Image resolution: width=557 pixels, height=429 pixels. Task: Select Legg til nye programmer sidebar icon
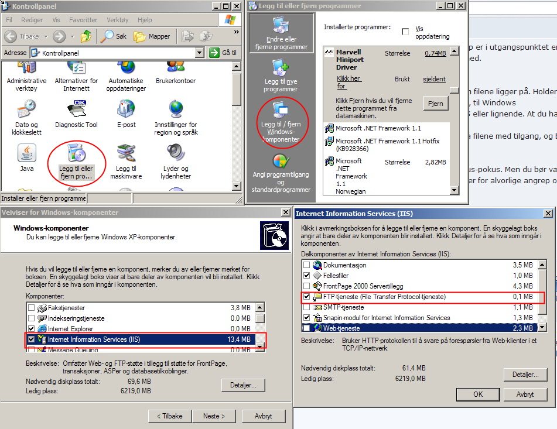coord(281,76)
